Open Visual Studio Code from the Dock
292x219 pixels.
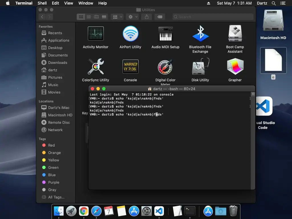[159, 211]
